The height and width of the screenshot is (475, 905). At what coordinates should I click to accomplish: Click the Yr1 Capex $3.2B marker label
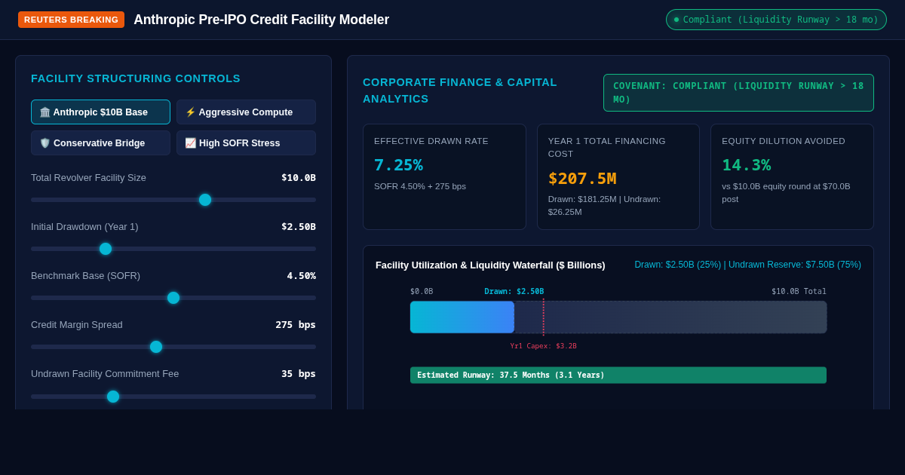[543, 346]
